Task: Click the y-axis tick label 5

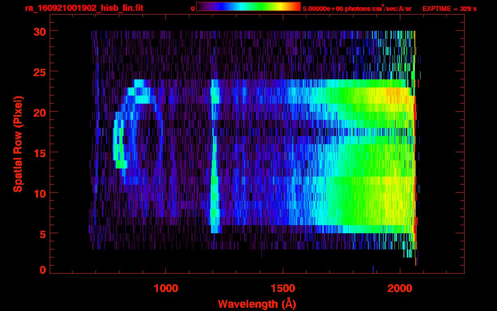Action: click(x=42, y=234)
